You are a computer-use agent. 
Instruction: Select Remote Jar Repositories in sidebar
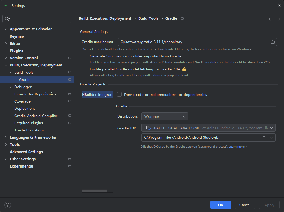point(35,94)
